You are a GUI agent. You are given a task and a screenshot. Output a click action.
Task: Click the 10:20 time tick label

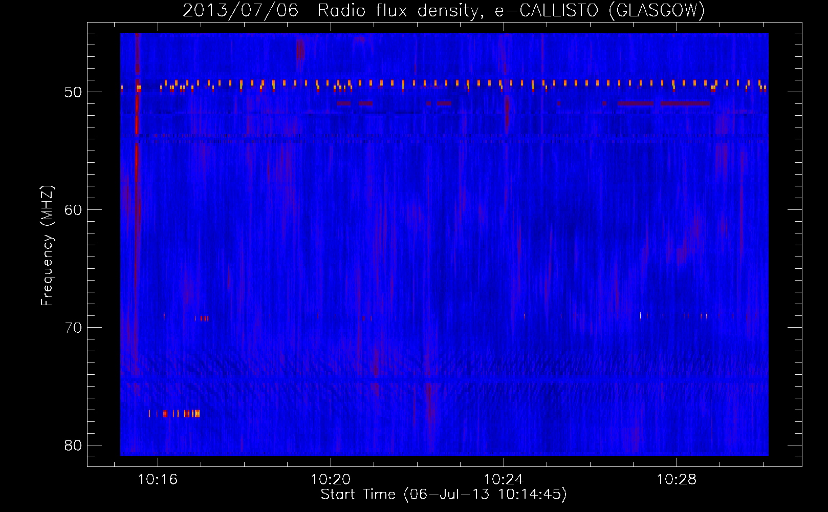(x=331, y=480)
